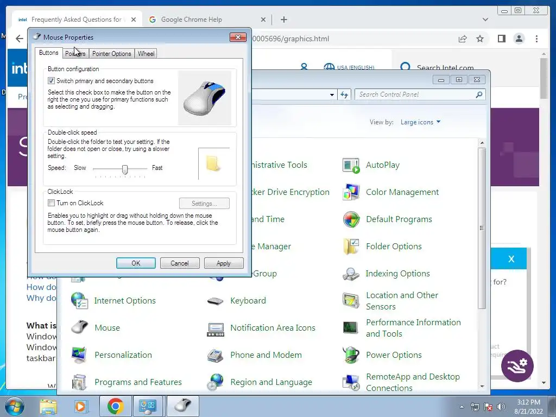Open Internet Options icon
556x417 pixels.
tap(79, 301)
